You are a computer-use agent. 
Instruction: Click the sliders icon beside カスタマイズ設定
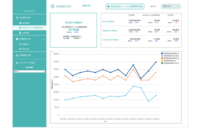pos(17,63)
